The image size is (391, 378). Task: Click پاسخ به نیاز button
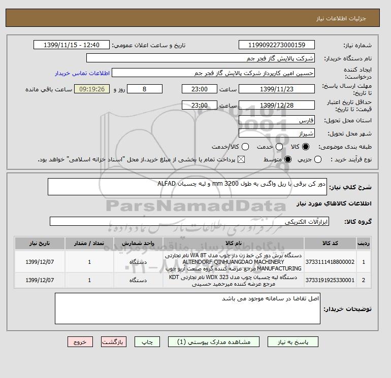point(293,342)
